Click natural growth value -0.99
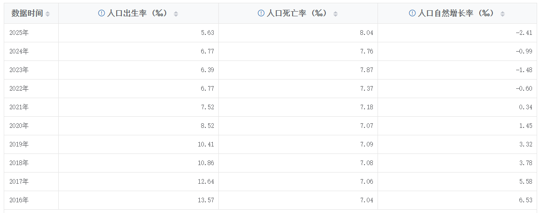Viewport: 539px width, 213px height. 524,51
